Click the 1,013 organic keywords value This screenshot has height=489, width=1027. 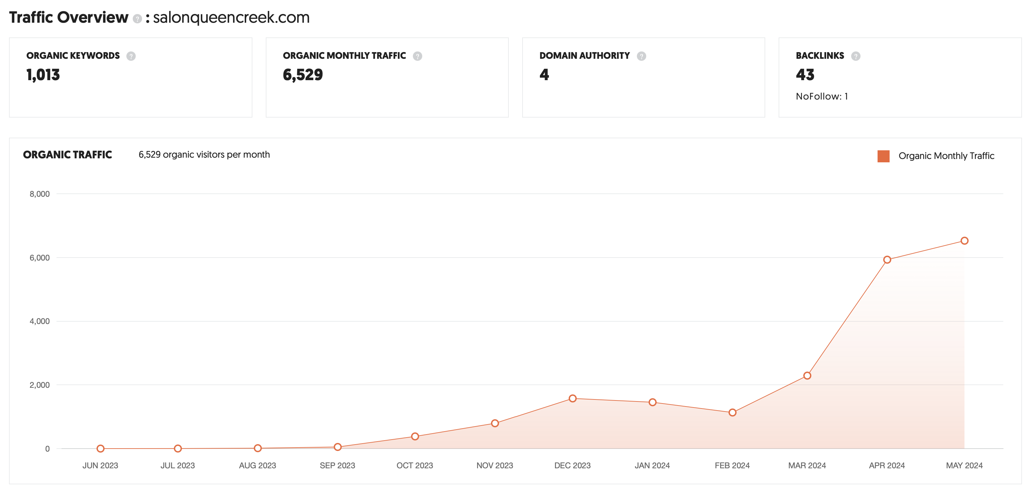click(x=43, y=75)
